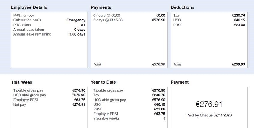The image size is (254, 128).
Task: Click the Employee Details heading
Action: [29, 7]
